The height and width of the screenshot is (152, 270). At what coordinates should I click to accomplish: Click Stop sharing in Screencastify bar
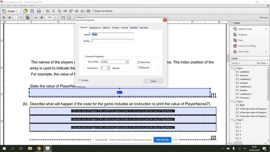click(162, 140)
